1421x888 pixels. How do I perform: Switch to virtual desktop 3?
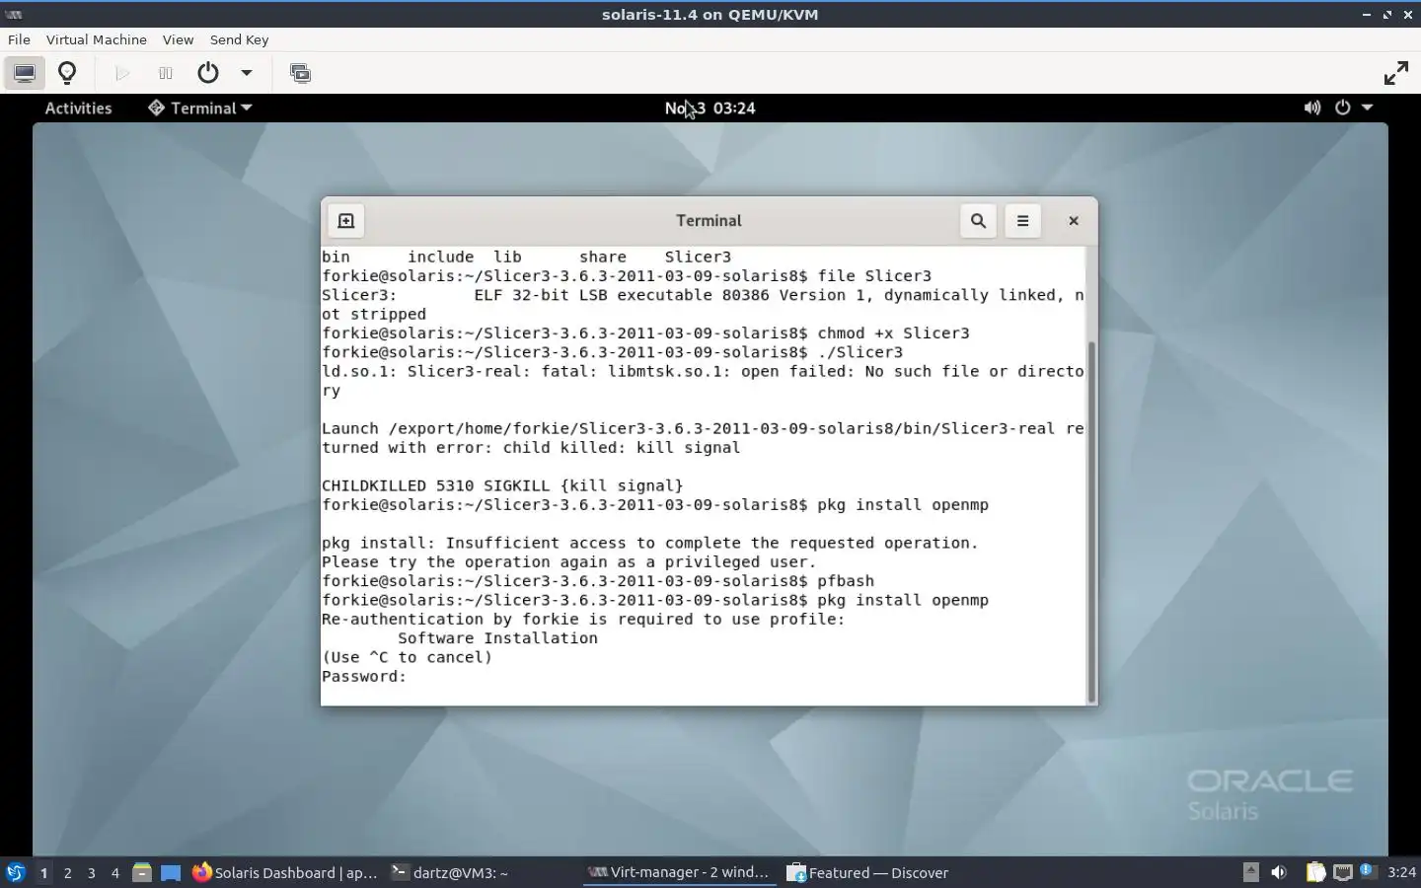tap(91, 872)
